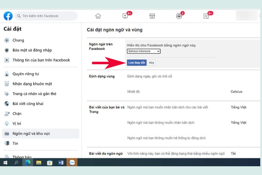Click "Ngôn ngữ mà bạn muốn nhận bản dịch" row

pyautogui.click(x=168, y=107)
